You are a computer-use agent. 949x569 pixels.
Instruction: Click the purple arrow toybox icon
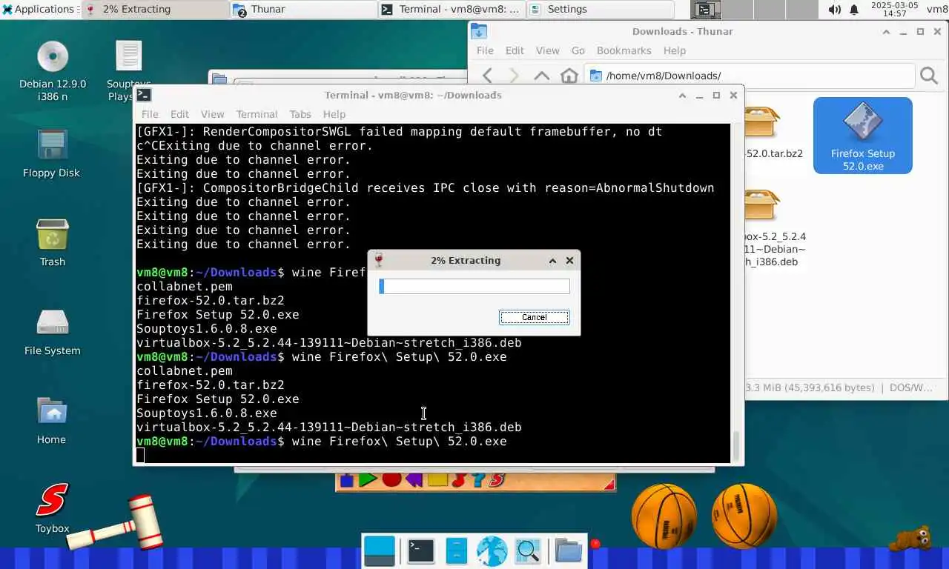click(x=414, y=479)
